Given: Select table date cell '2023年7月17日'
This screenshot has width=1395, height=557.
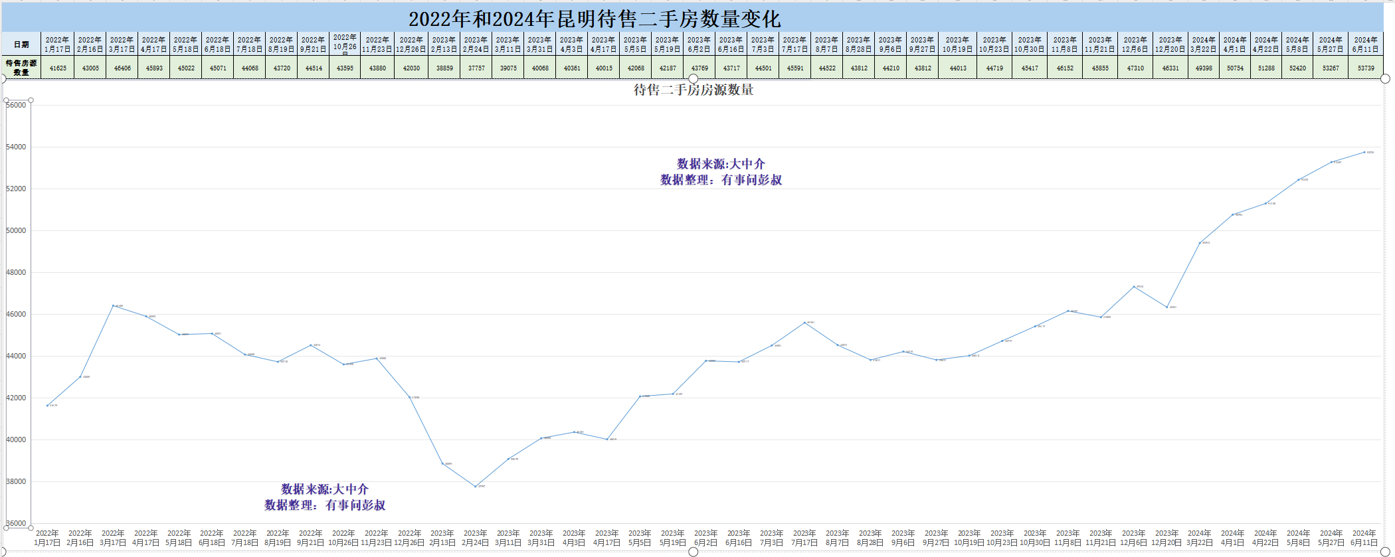Looking at the screenshot, I should (795, 44).
